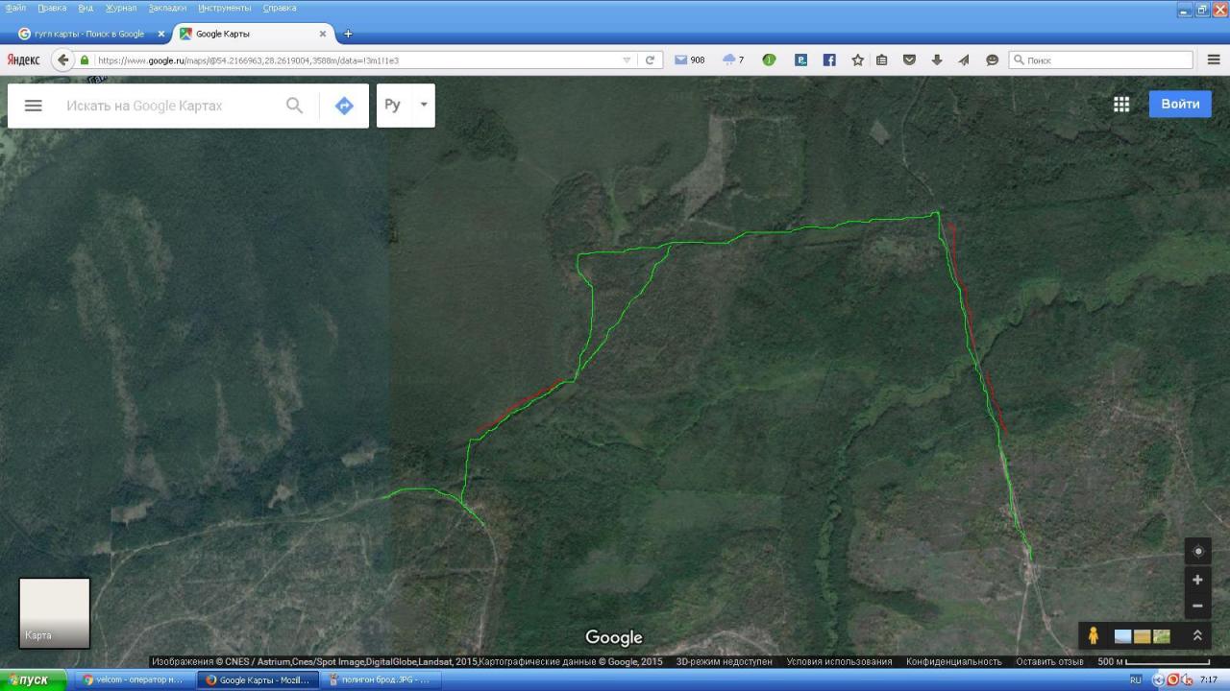1230x691 pixels.
Task: Click the Конфиденциальность link
Action: pos(953,661)
